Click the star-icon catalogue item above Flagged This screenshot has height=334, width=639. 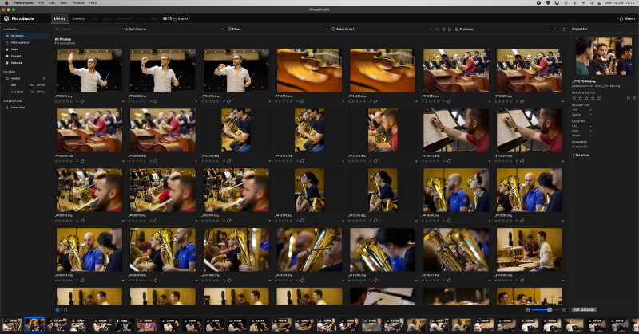25,49
